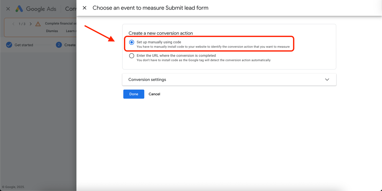The image size is (382, 191).
Task: Go to next notification with right arrow
Action: [31, 24]
